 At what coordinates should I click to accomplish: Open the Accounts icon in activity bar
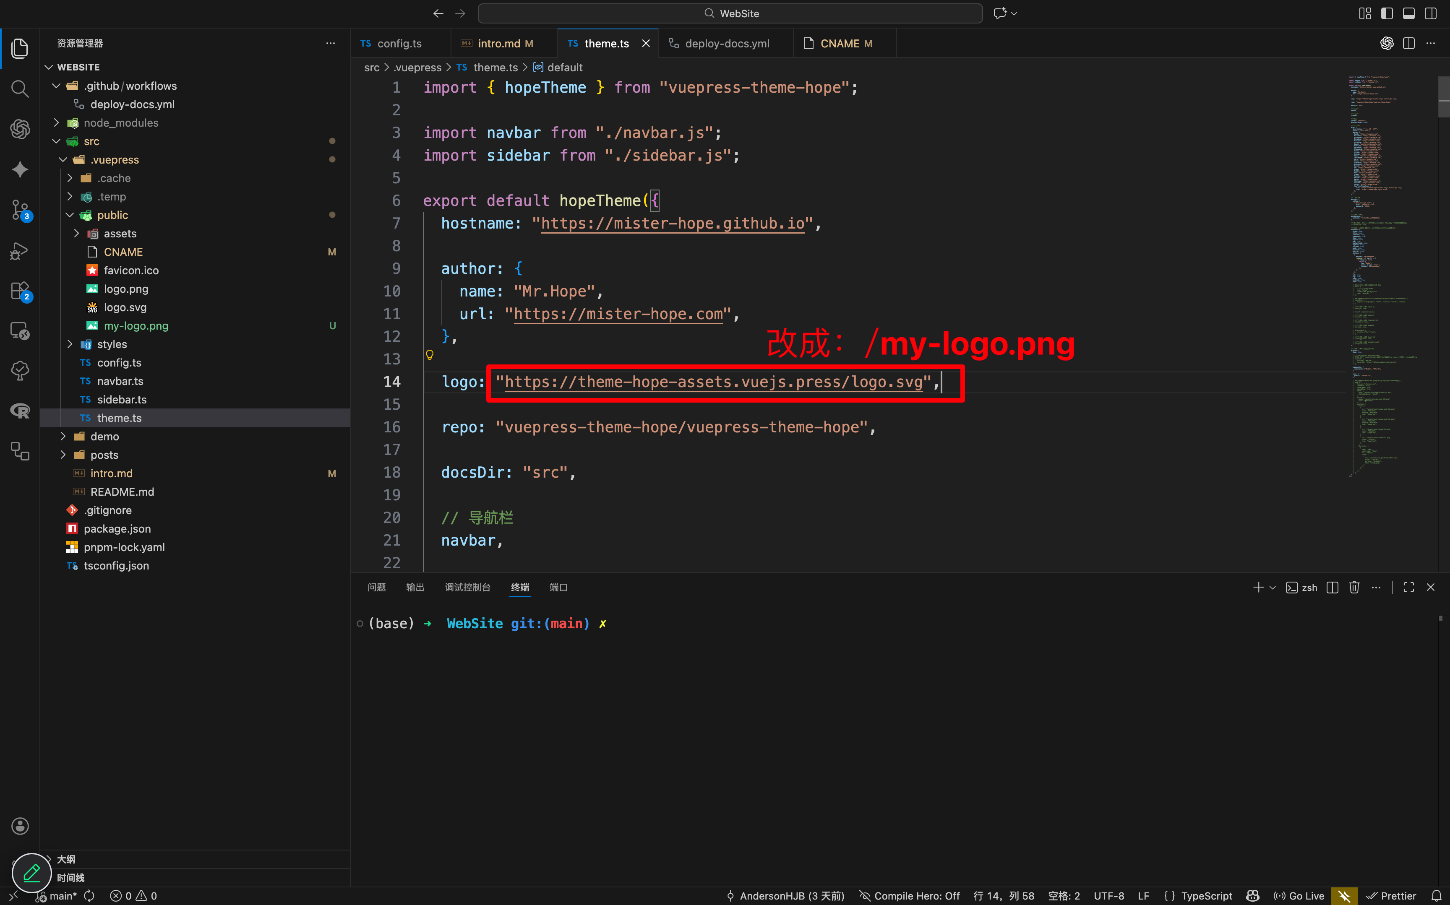coord(20,826)
